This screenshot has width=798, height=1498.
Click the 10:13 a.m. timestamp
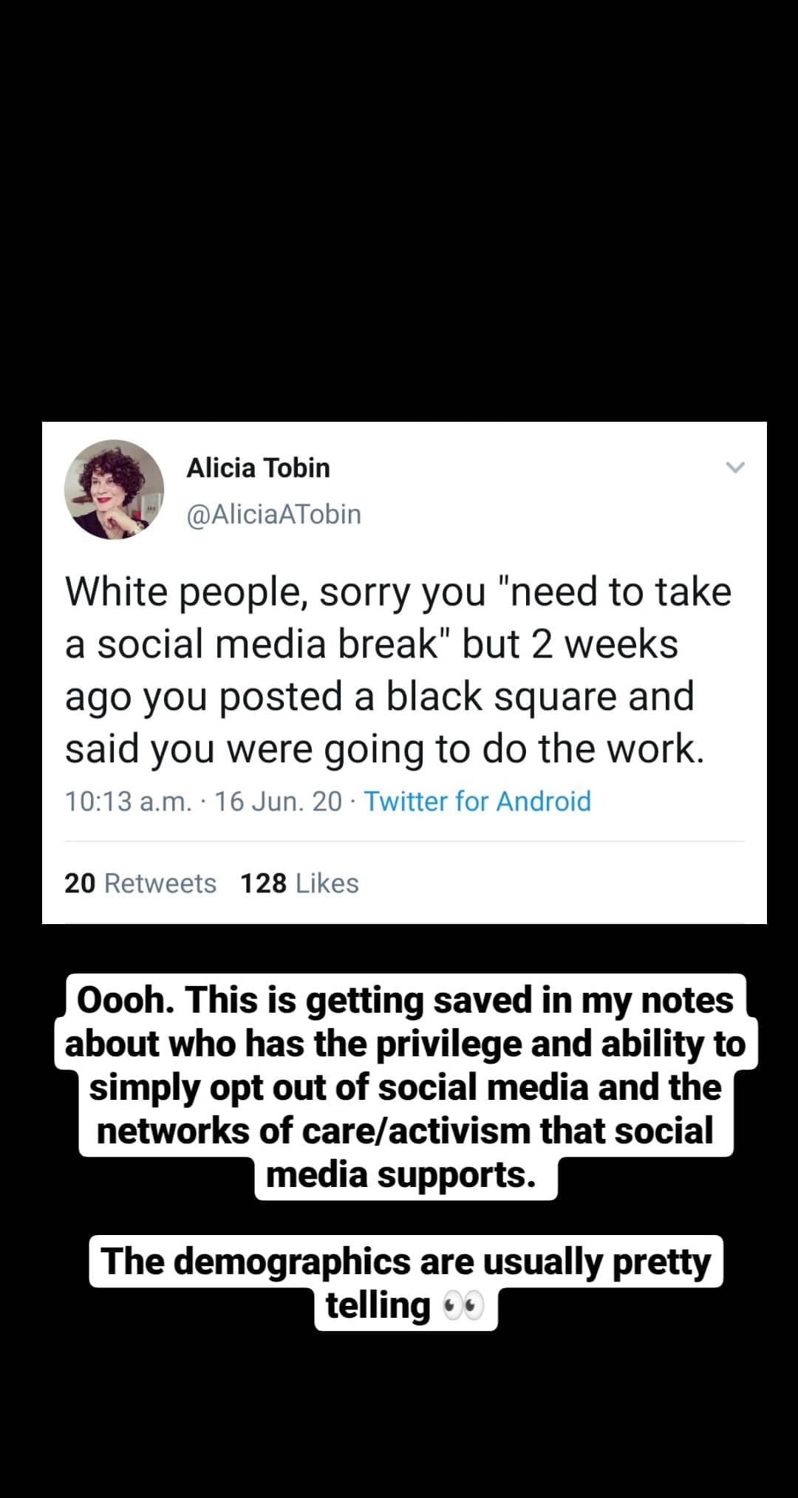(129, 801)
